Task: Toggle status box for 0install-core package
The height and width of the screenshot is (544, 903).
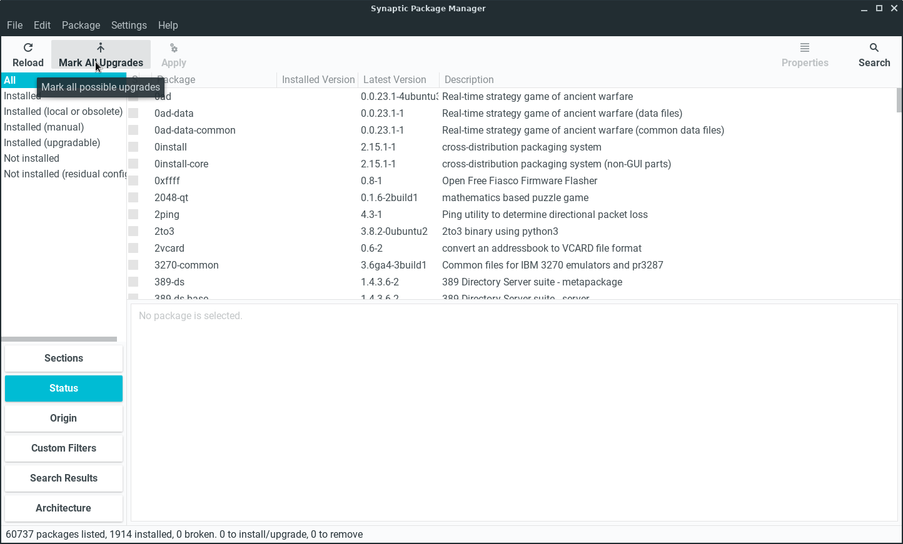Action: point(133,164)
